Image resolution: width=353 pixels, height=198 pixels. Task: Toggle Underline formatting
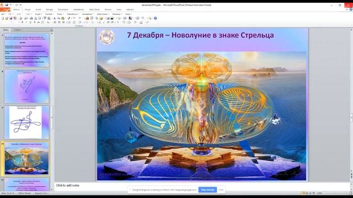[30, 23]
